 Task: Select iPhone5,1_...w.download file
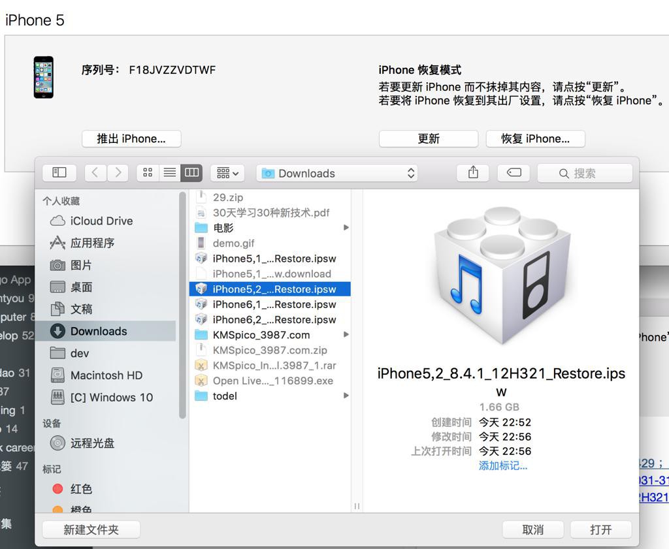pos(270,274)
